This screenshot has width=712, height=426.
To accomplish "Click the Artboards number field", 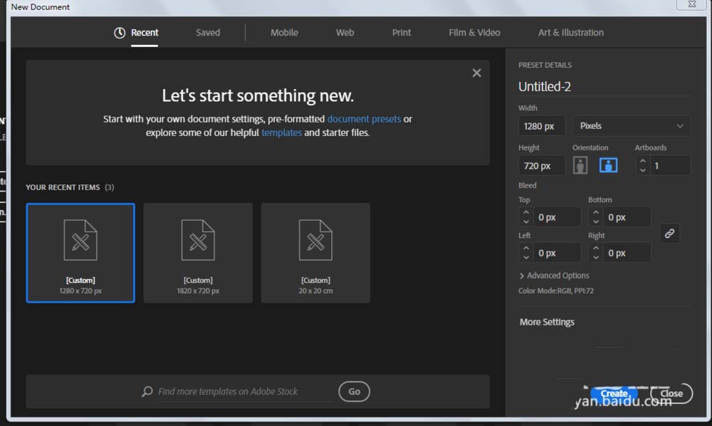I will (670, 166).
